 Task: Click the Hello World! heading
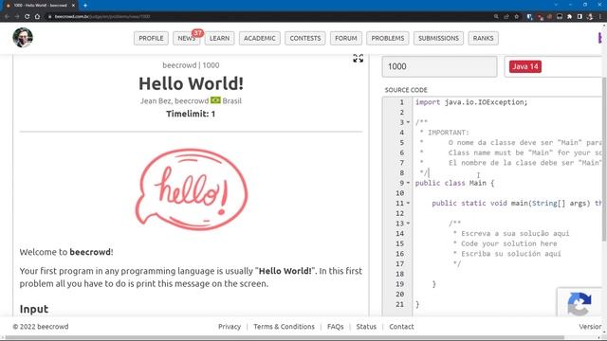191,83
